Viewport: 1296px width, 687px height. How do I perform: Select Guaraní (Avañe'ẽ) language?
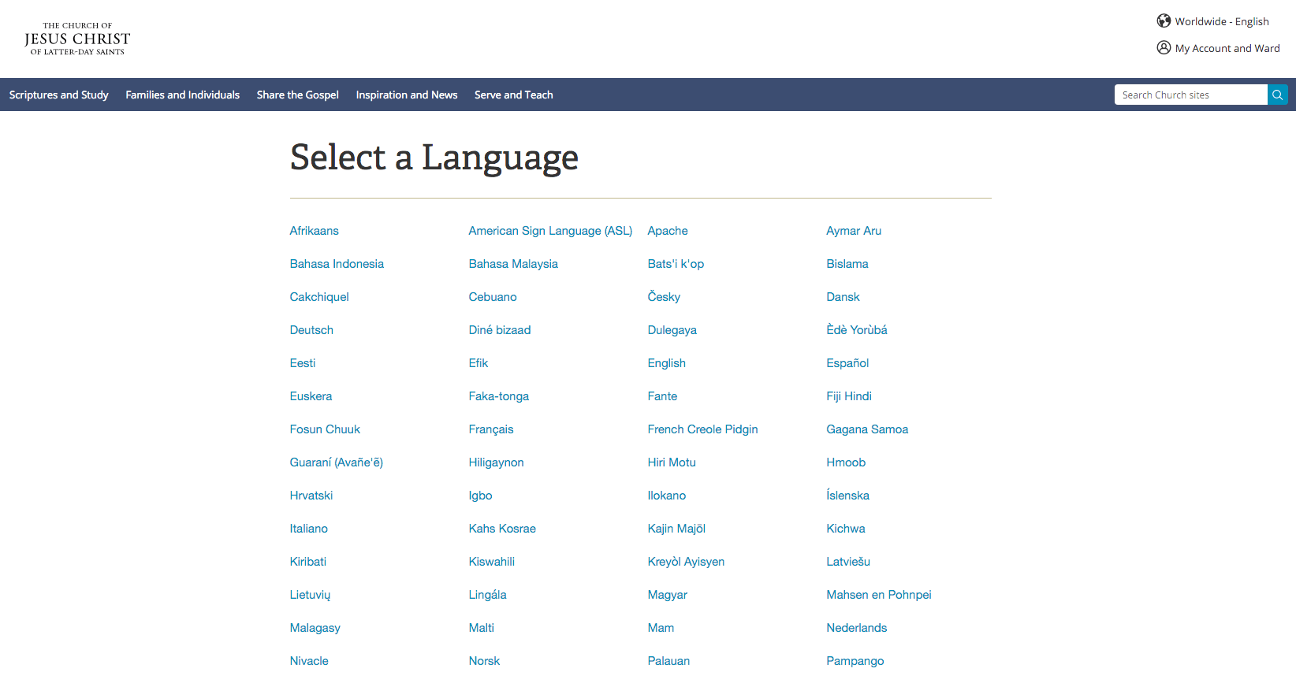point(337,462)
